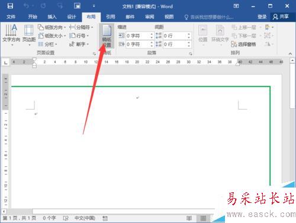This screenshot has width=296, height=223.
Task: Open the align objects dropdown in 排列 group
Action: point(269,27)
